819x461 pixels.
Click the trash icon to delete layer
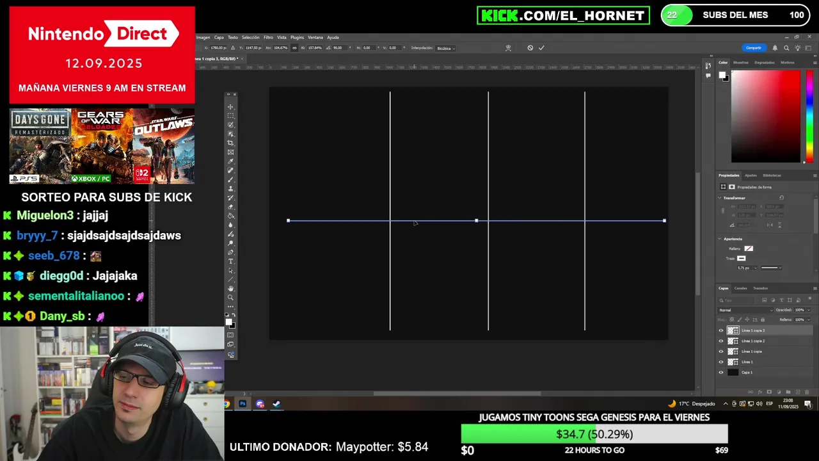click(807, 392)
